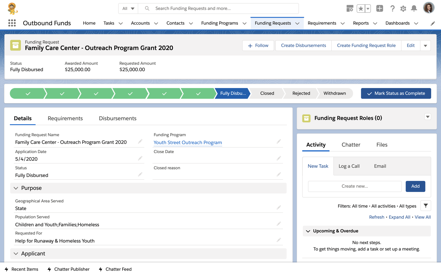Collapse the Purpose section
This screenshot has width=441, height=276.
pyautogui.click(x=16, y=188)
